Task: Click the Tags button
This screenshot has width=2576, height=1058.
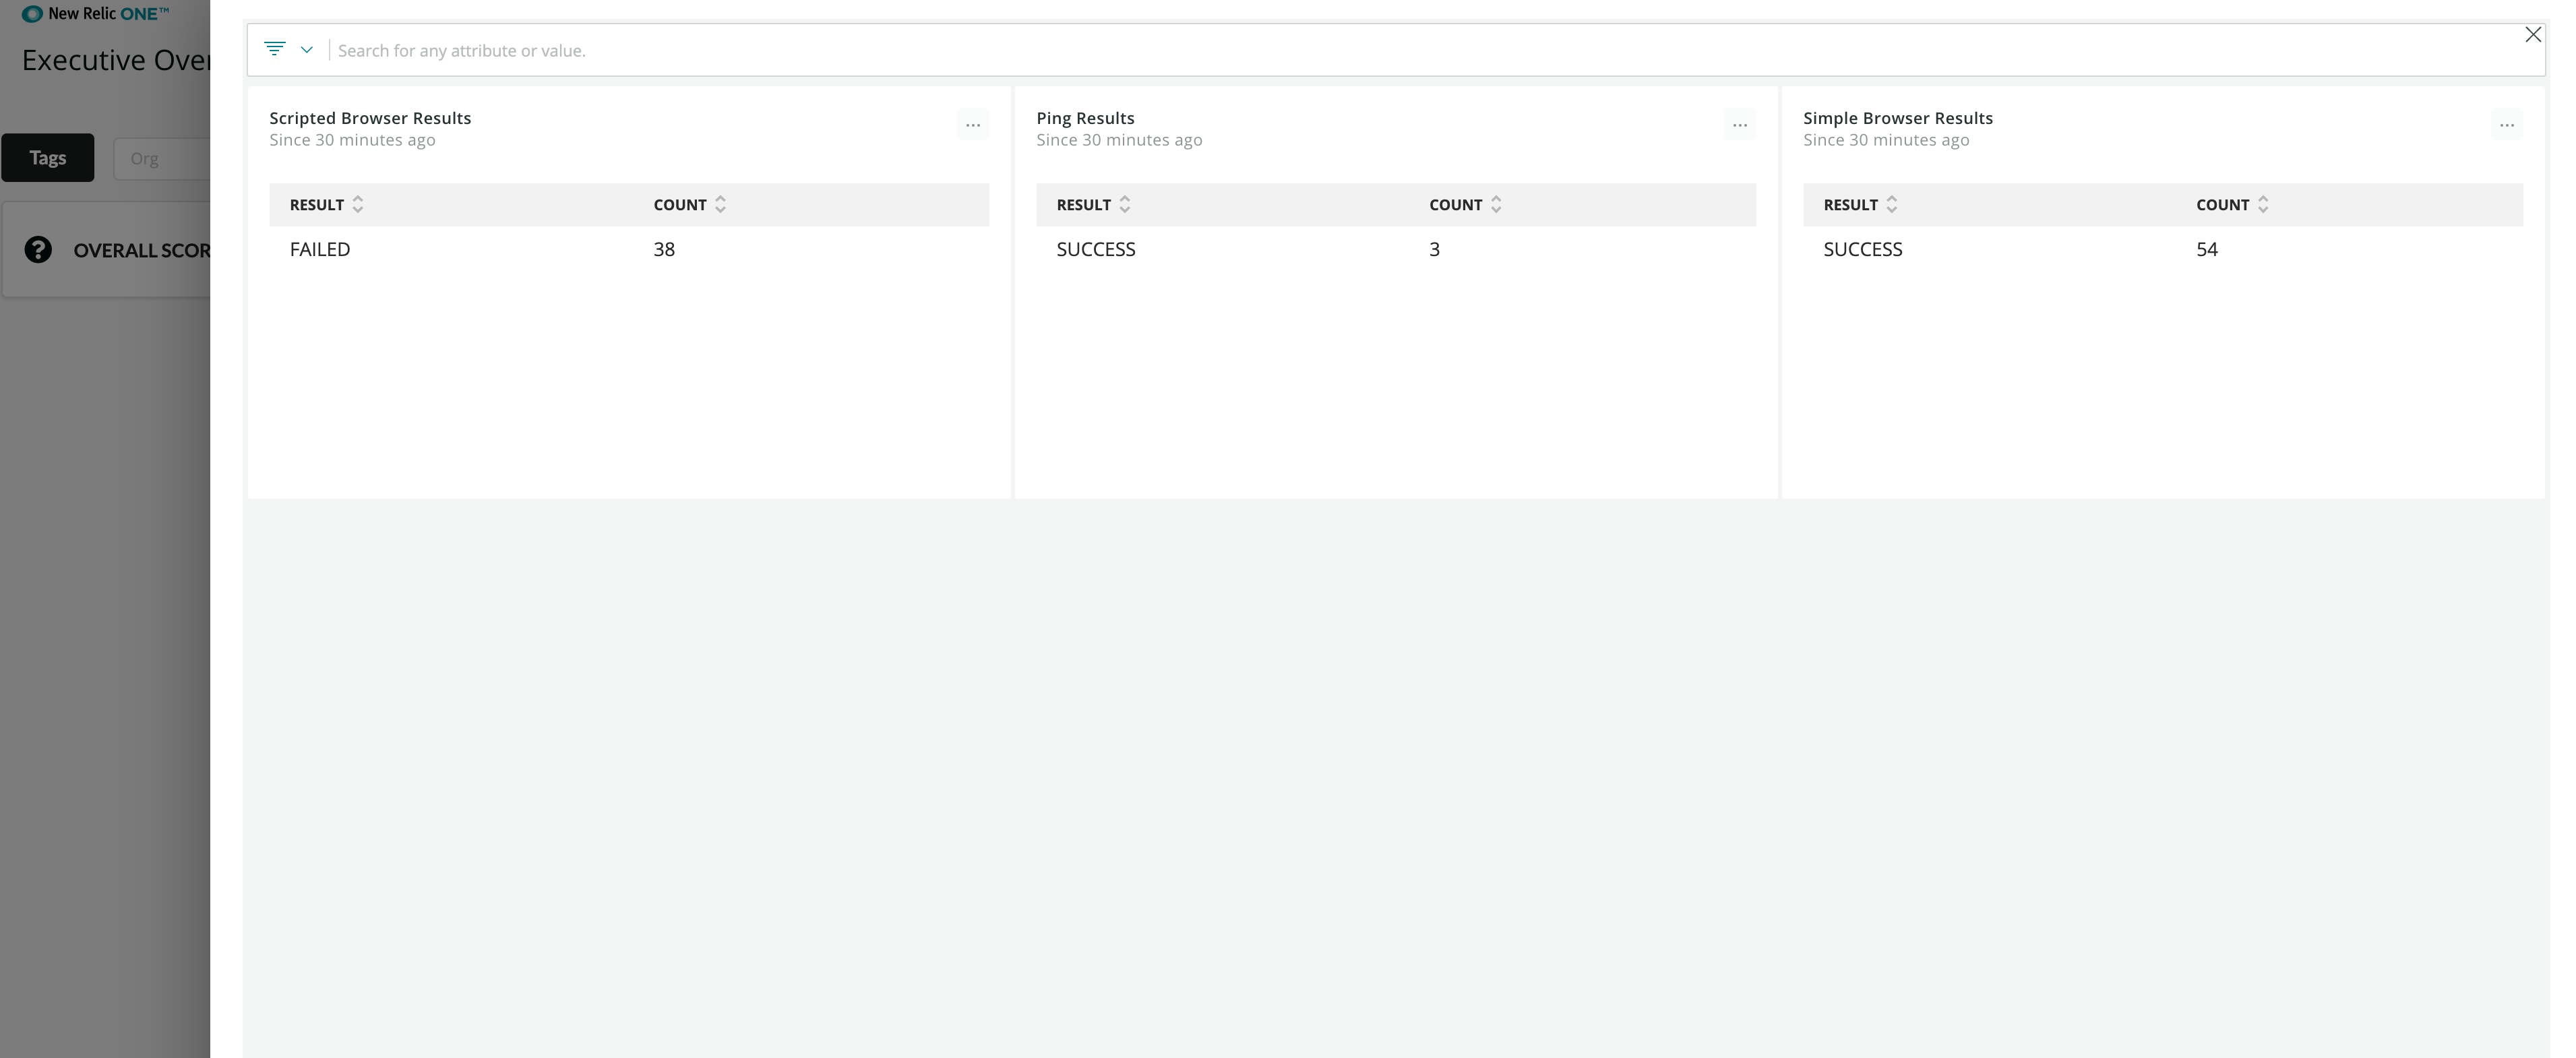Action: 48,158
